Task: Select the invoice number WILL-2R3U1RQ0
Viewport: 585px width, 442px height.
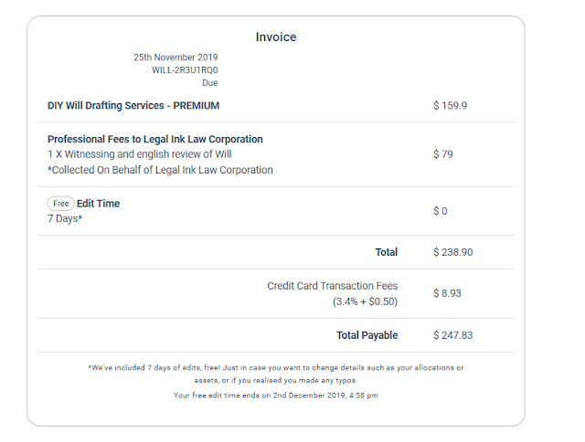Action: (x=185, y=70)
